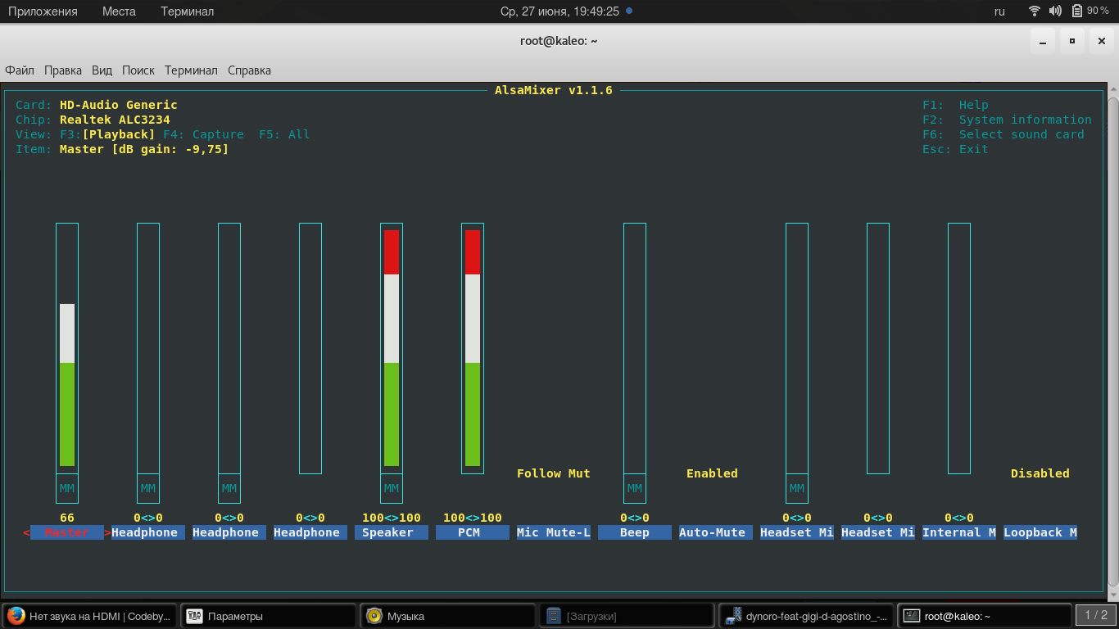Open the Поиск menu
The image size is (1119, 629).
click(138, 70)
